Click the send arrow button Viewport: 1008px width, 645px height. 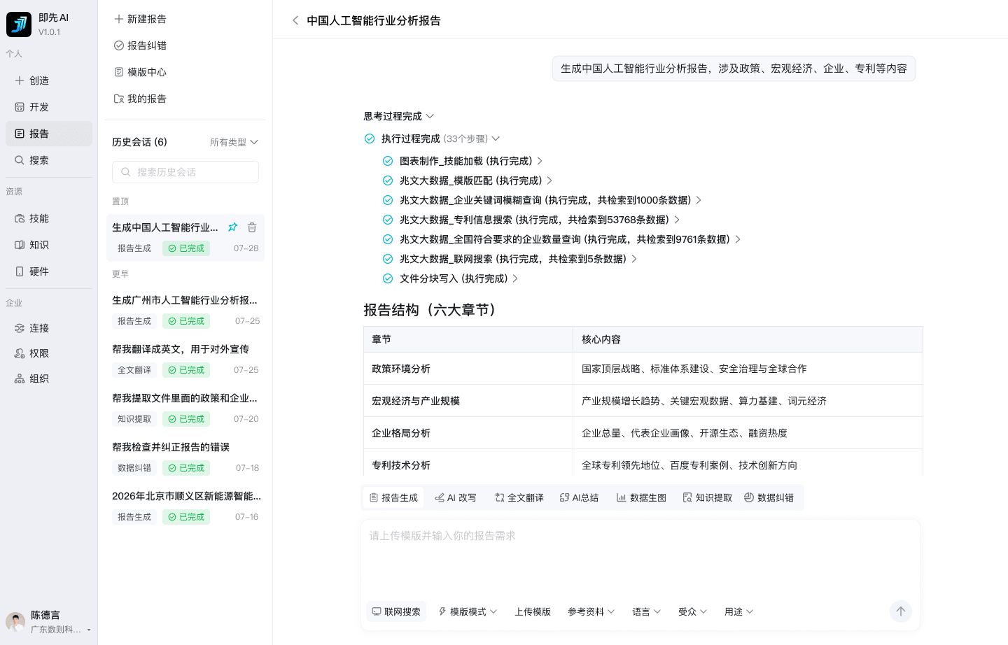coord(901,611)
